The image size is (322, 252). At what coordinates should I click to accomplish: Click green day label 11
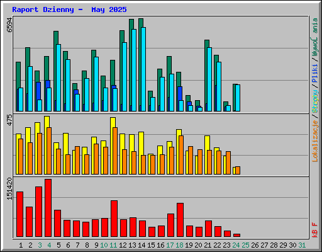coord(113,245)
